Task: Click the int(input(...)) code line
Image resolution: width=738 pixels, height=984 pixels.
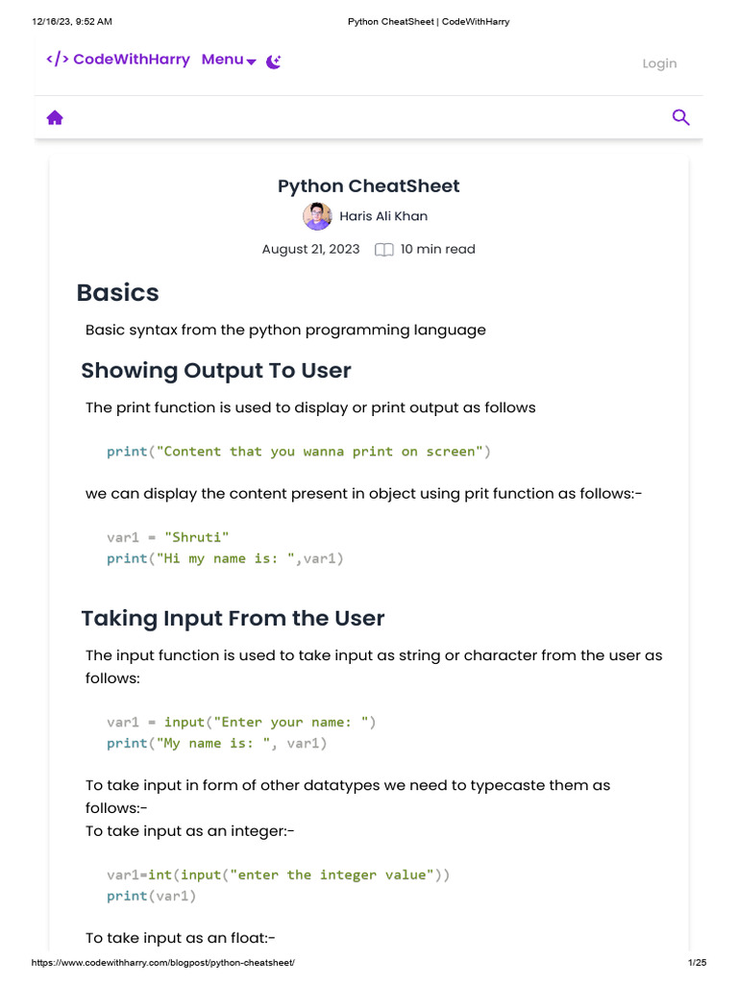Action: tap(278, 874)
